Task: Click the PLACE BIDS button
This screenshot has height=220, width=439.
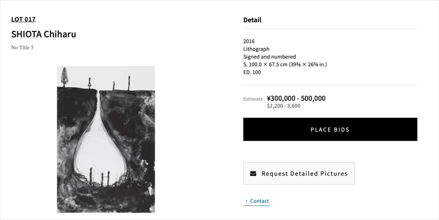Action: click(330, 129)
